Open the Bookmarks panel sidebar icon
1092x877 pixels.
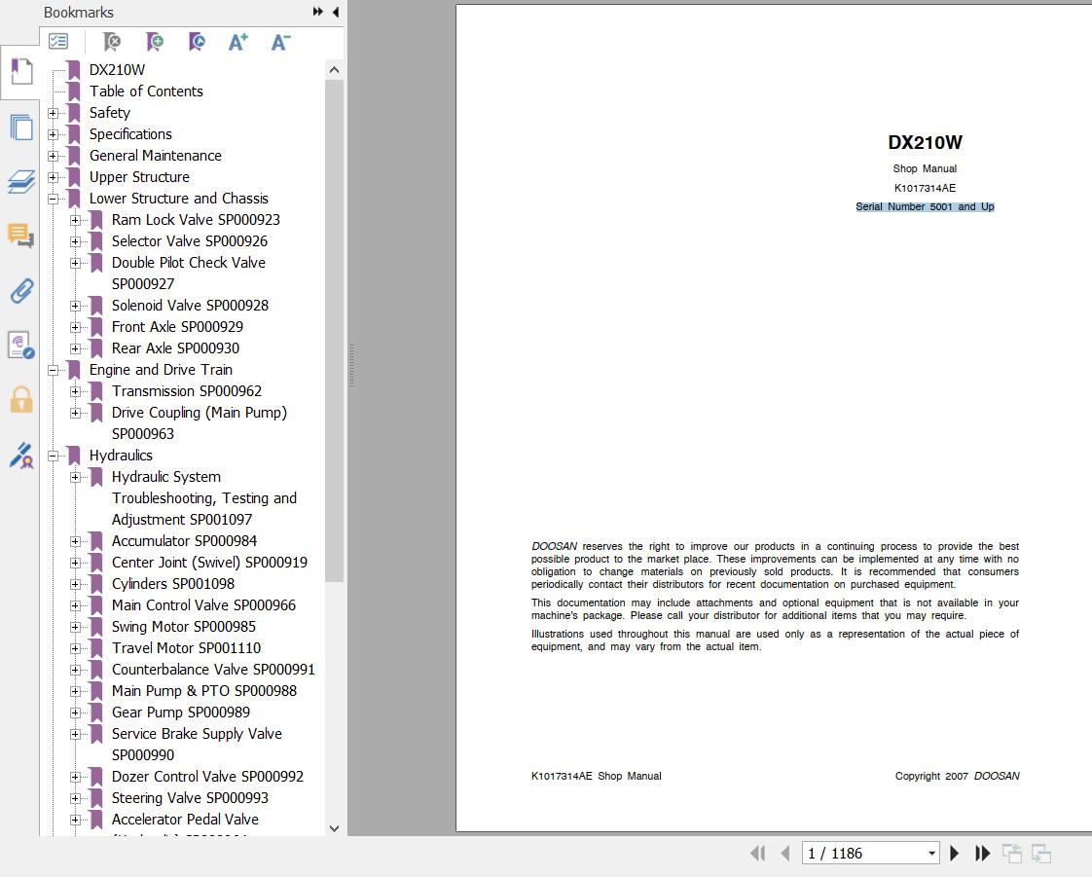click(x=20, y=72)
